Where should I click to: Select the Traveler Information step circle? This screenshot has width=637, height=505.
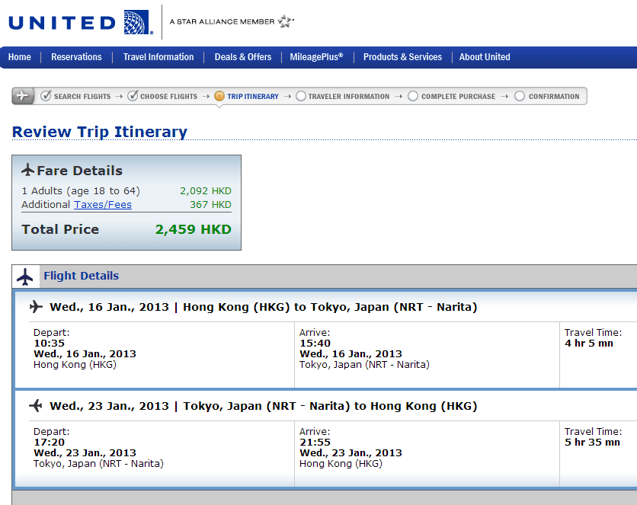click(x=301, y=97)
